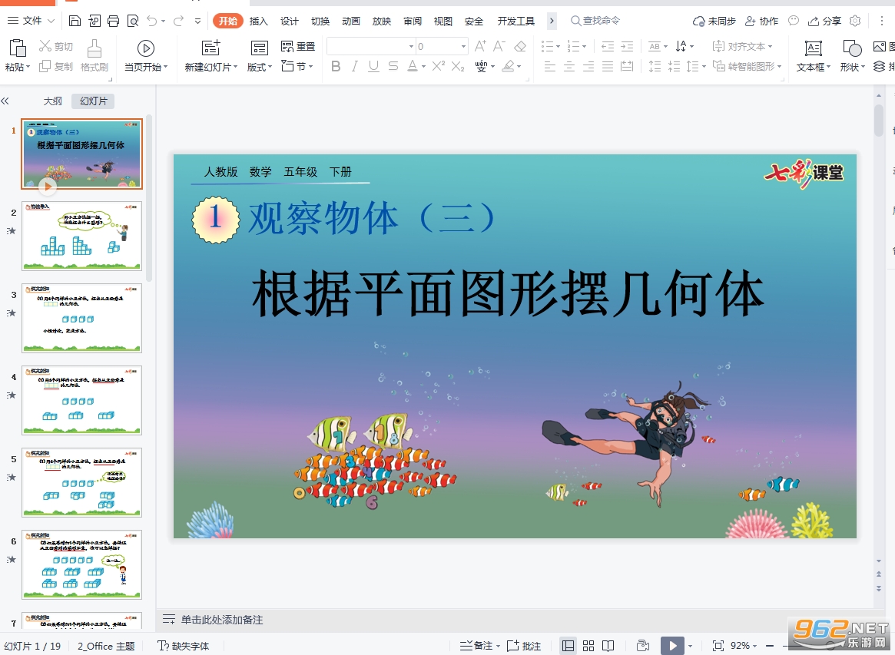Click the Save icon in the quick toolbar
This screenshot has height=655, width=895.
(x=75, y=21)
